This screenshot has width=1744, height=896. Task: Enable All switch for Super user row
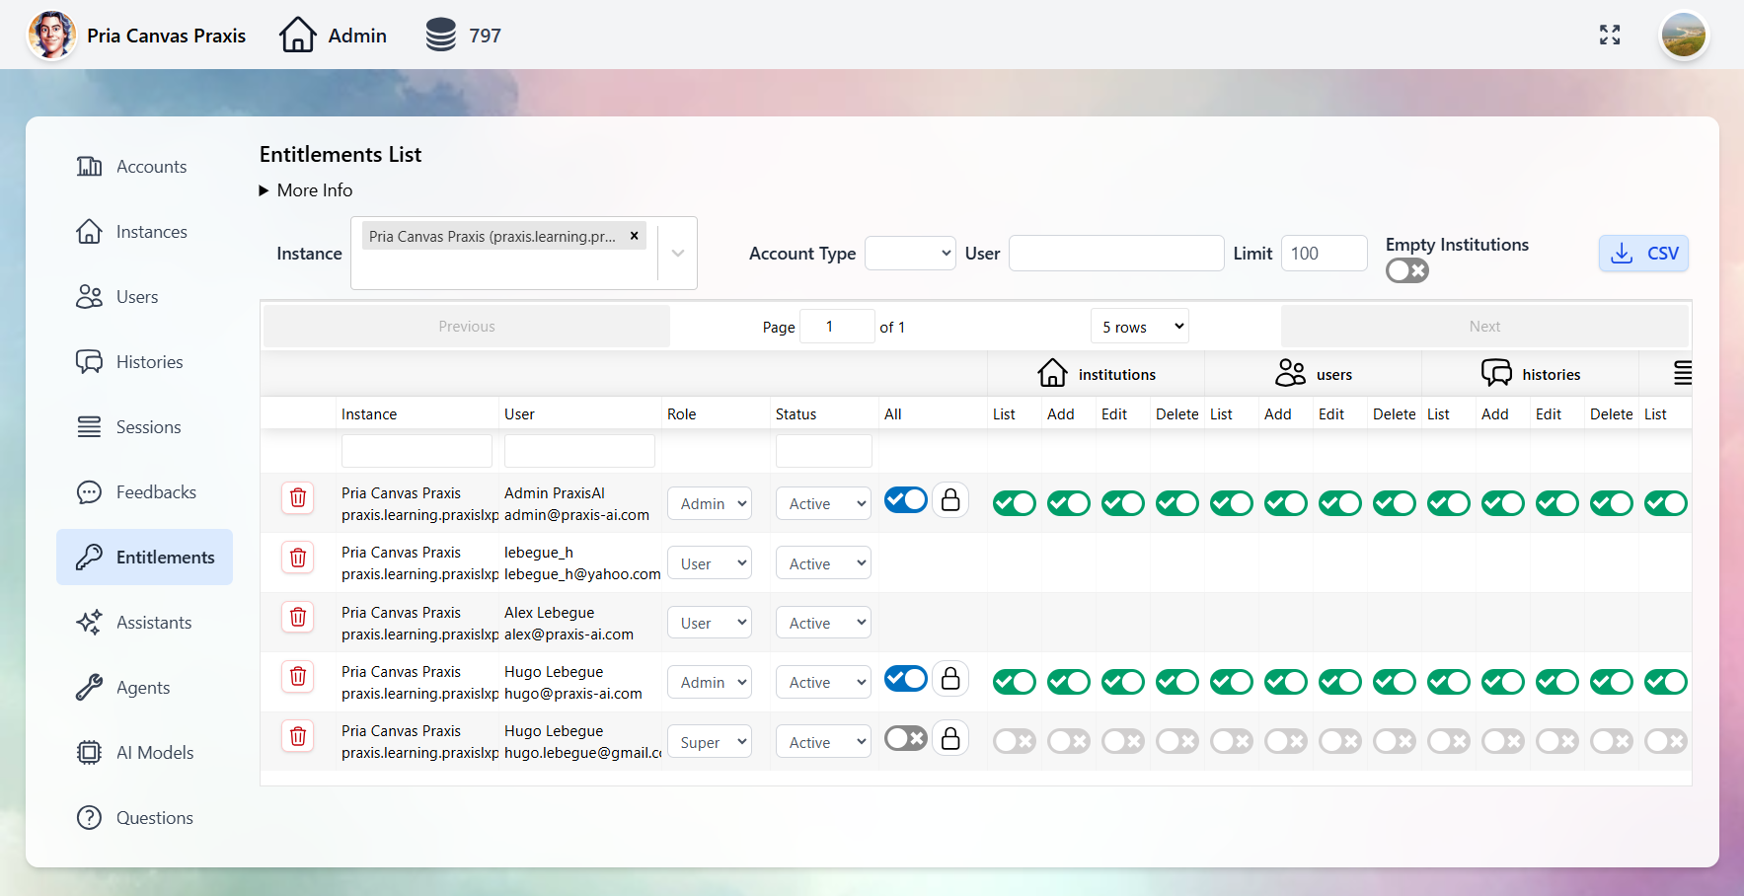pos(906,738)
